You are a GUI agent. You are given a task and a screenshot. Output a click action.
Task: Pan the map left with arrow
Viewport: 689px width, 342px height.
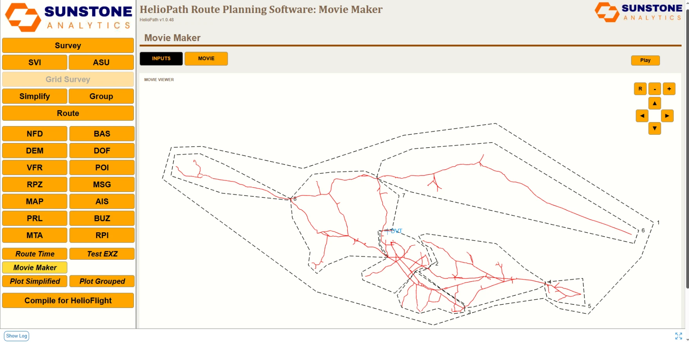[642, 116]
